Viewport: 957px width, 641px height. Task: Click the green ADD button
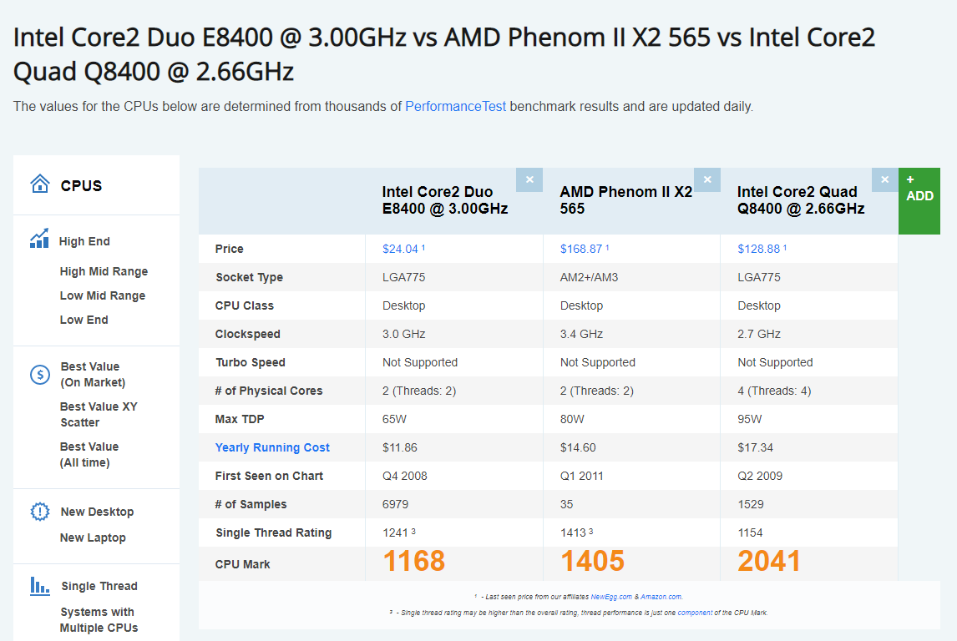tap(919, 200)
